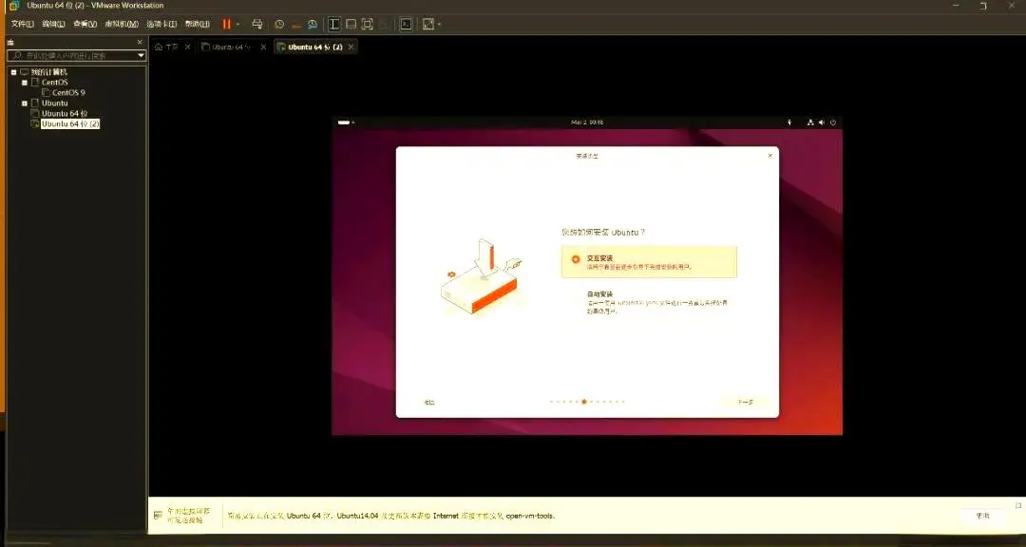Click the notification bar message icon
The height and width of the screenshot is (547, 1026).
[157, 516]
